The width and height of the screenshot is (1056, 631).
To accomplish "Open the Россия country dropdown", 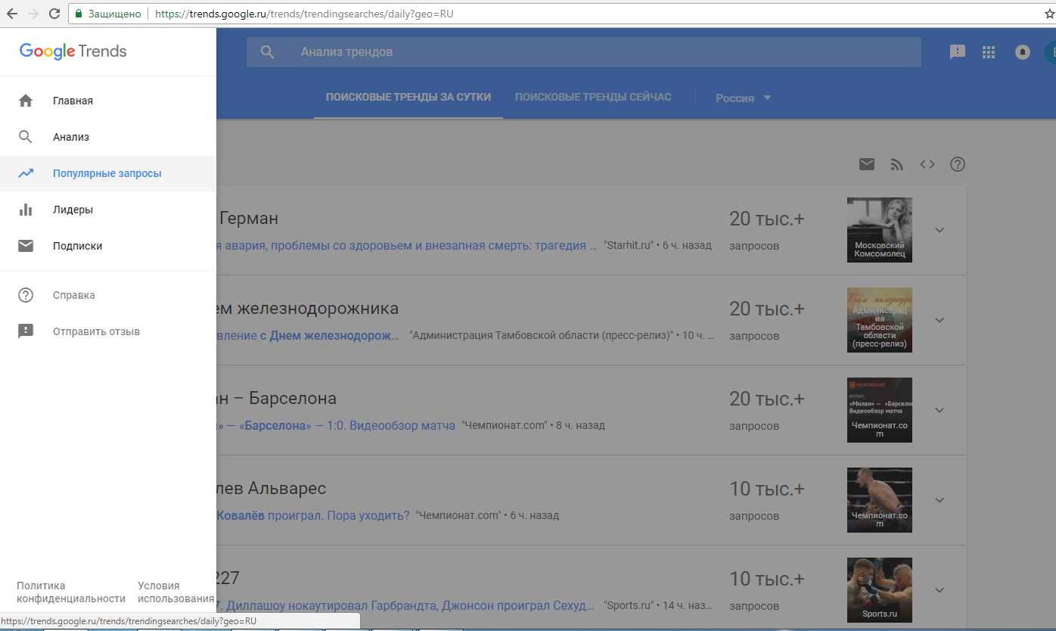I will (743, 98).
